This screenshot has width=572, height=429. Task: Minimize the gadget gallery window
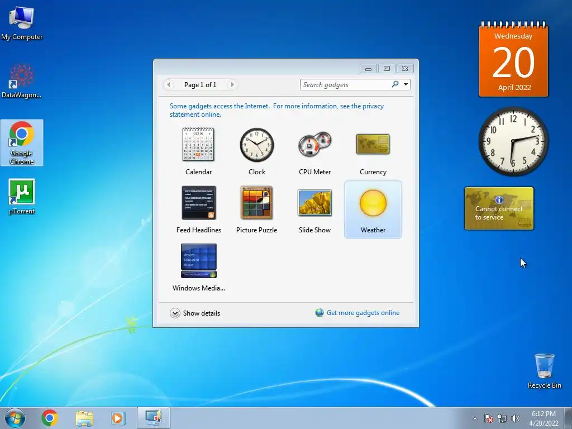click(x=369, y=69)
